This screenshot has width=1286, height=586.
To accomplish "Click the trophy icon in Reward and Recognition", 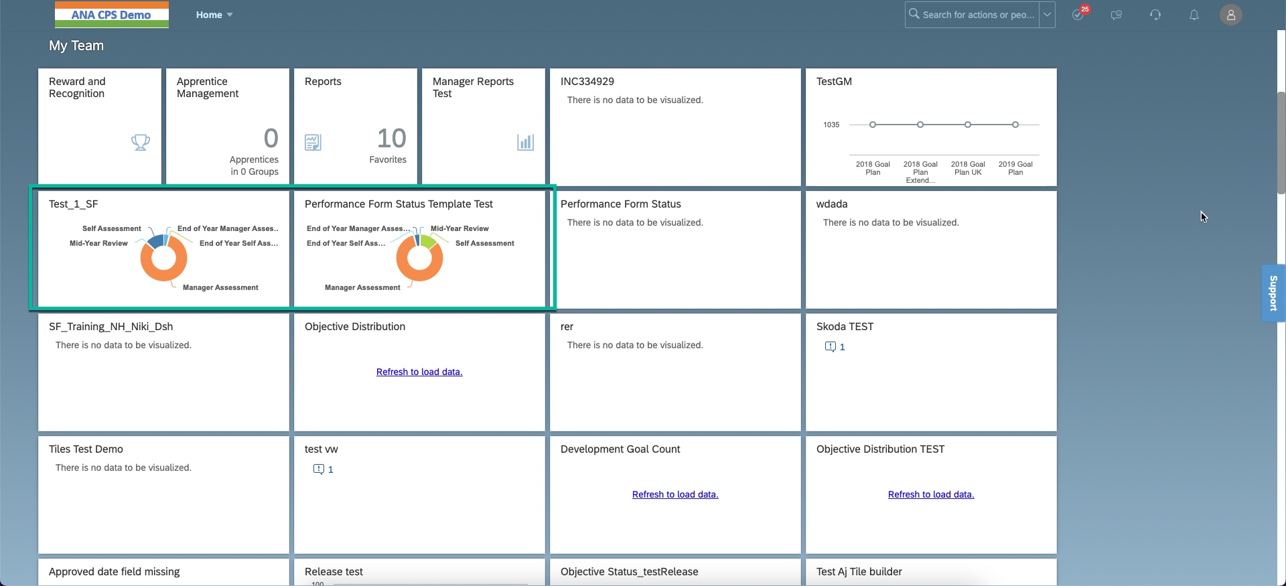I will (140, 142).
